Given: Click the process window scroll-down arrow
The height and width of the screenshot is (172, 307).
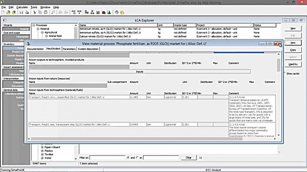Looking at the screenshot, I should (x=278, y=135).
